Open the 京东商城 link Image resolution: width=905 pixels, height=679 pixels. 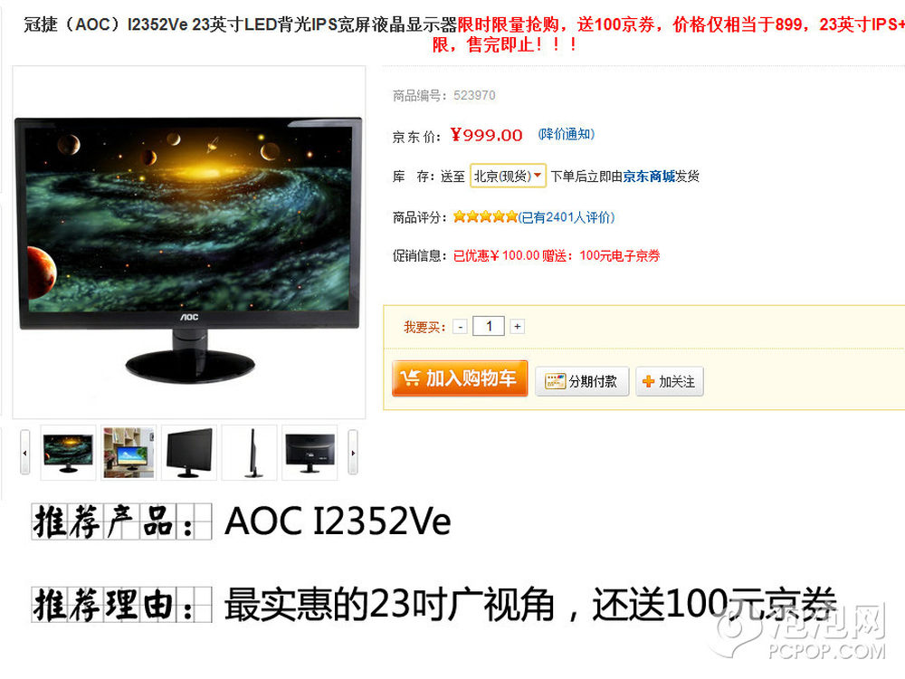point(649,177)
